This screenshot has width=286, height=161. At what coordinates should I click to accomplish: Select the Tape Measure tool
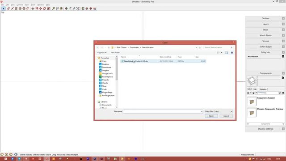pos(54,8)
